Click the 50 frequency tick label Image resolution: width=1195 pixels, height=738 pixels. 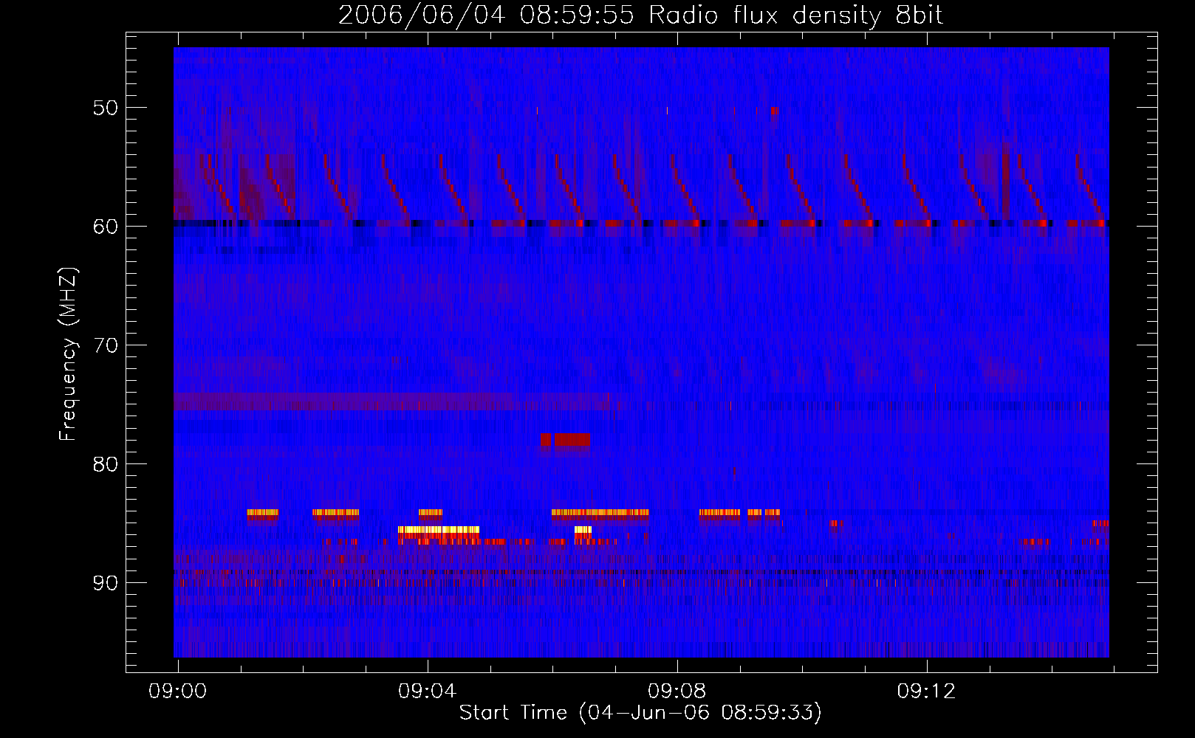(105, 108)
